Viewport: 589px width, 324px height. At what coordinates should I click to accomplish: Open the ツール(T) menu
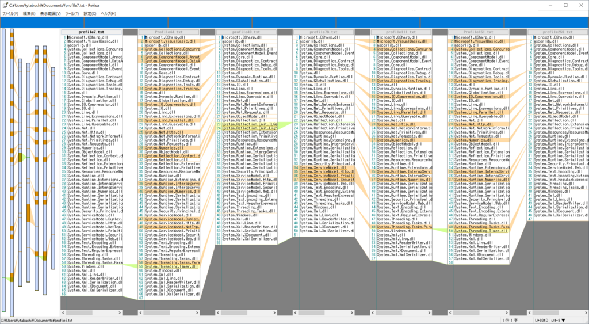click(72, 14)
